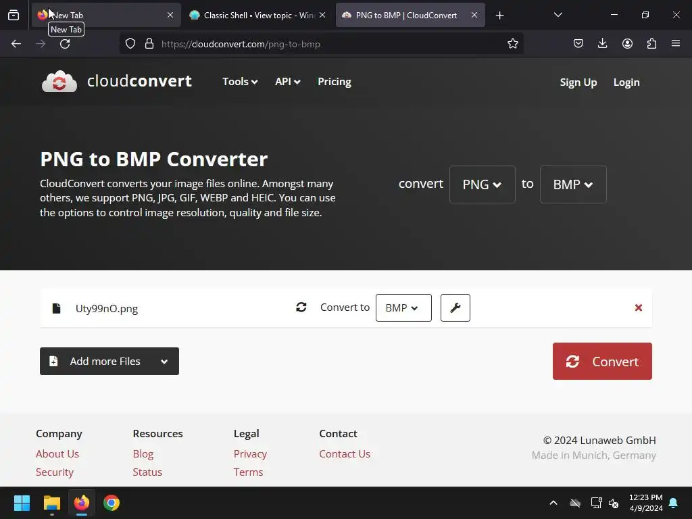692x519 pixels.
Task: Open Contact Us footer link
Action: pos(345,453)
